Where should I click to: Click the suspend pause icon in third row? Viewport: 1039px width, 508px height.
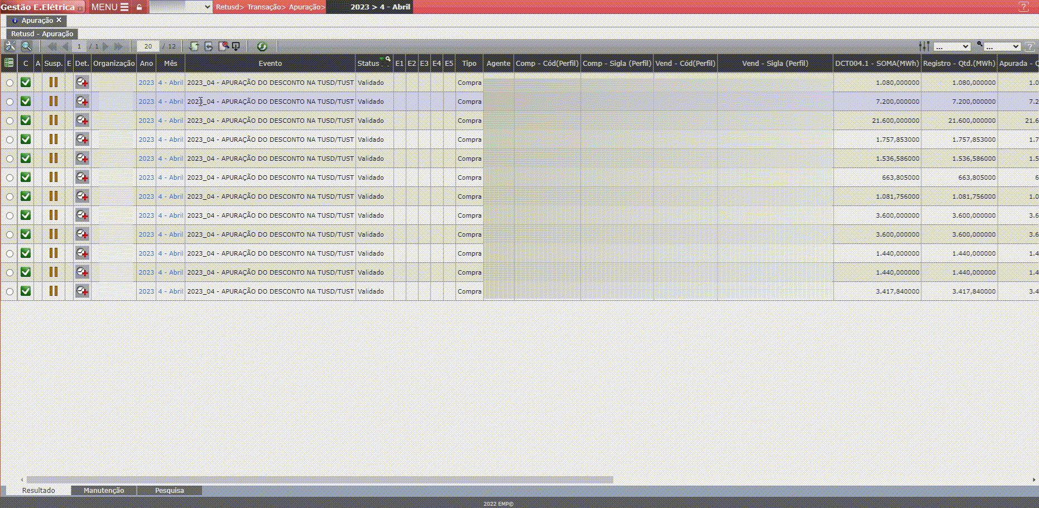point(54,121)
